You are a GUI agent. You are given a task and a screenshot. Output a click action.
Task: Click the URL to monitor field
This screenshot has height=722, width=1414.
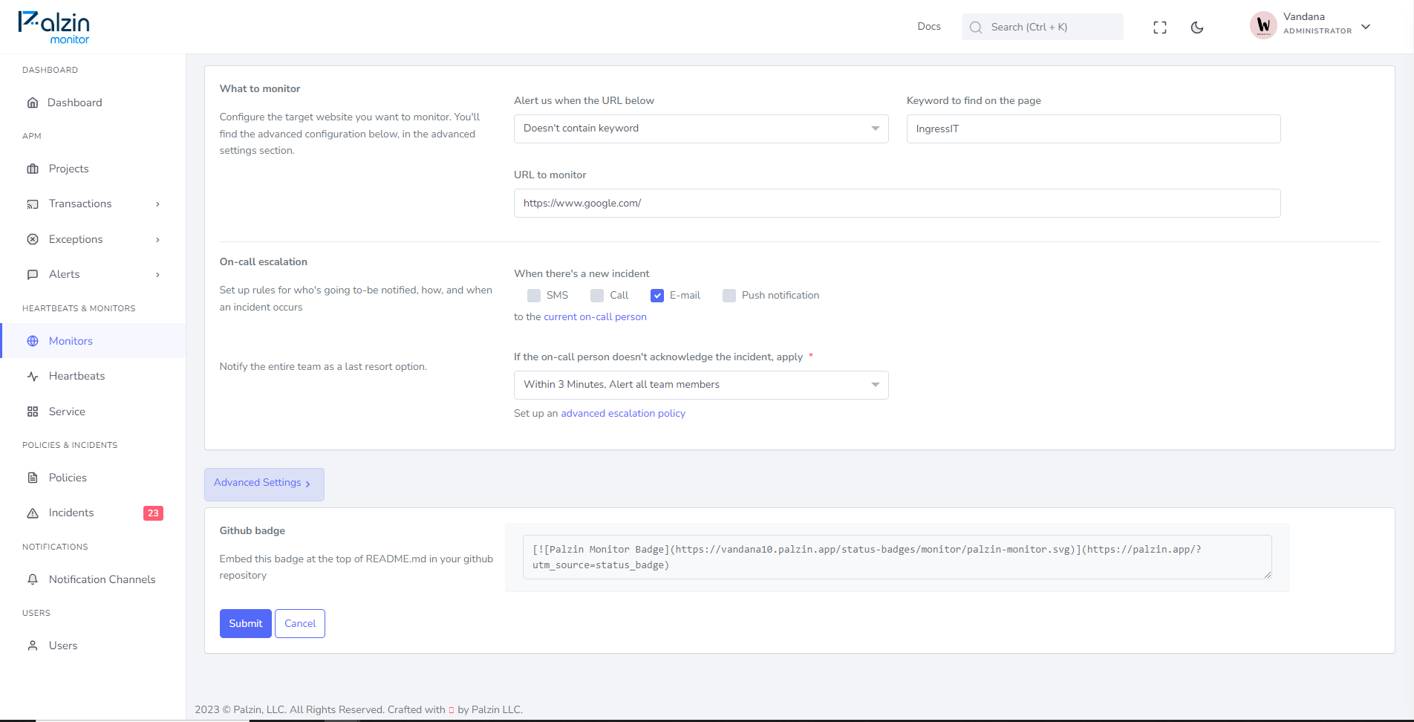pos(897,203)
